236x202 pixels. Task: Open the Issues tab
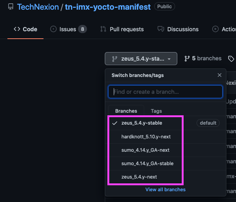[68, 29]
